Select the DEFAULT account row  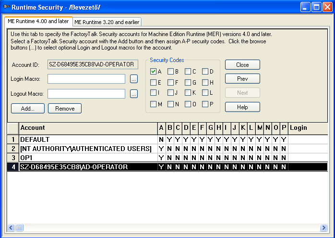tap(167, 139)
